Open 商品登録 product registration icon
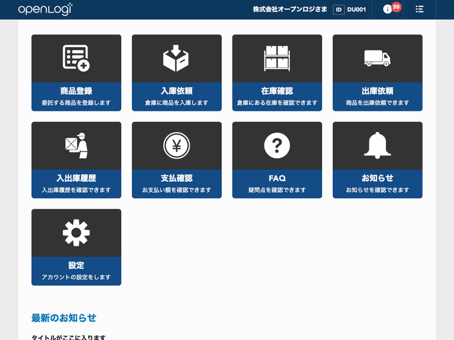 pos(76,58)
